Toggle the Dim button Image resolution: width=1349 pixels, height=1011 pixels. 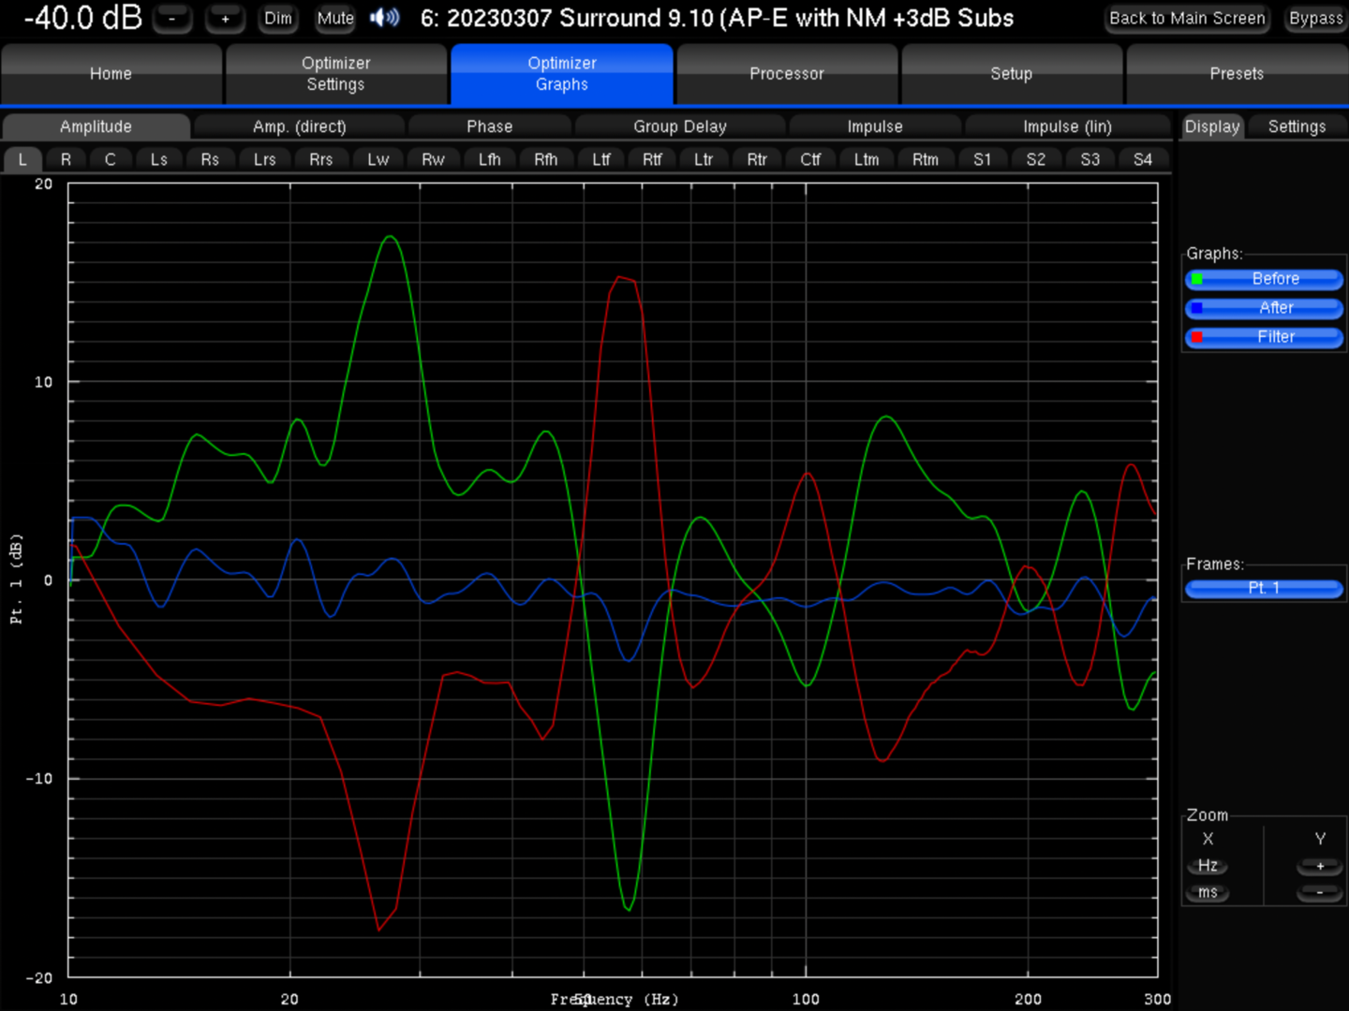click(x=278, y=18)
